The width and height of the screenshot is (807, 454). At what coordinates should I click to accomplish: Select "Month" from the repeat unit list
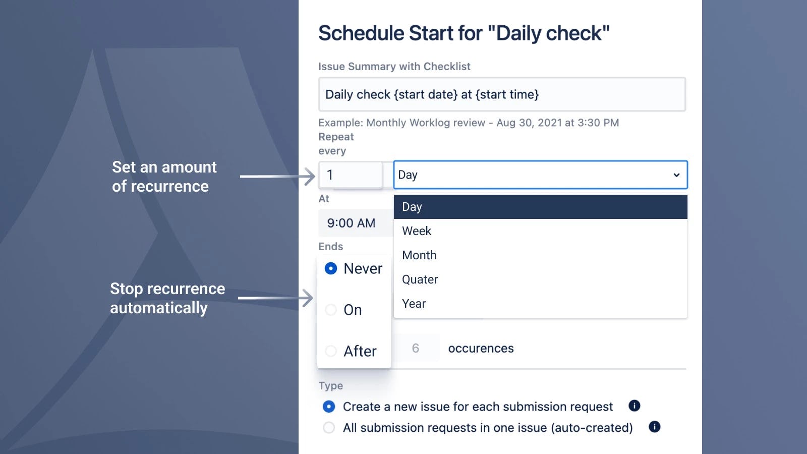click(419, 255)
